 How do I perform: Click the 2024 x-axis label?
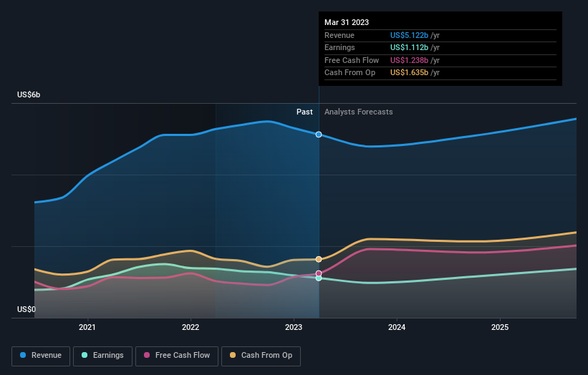(x=397, y=328)
